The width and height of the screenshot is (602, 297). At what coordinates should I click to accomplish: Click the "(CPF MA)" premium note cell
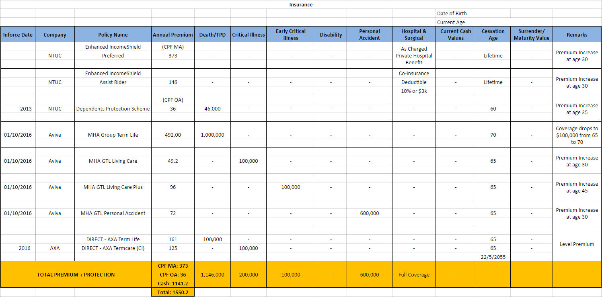pos(173,47)
